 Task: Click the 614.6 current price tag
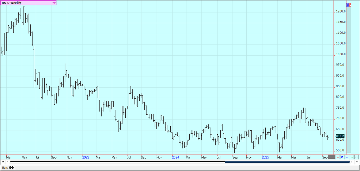[x=340, y=136]
